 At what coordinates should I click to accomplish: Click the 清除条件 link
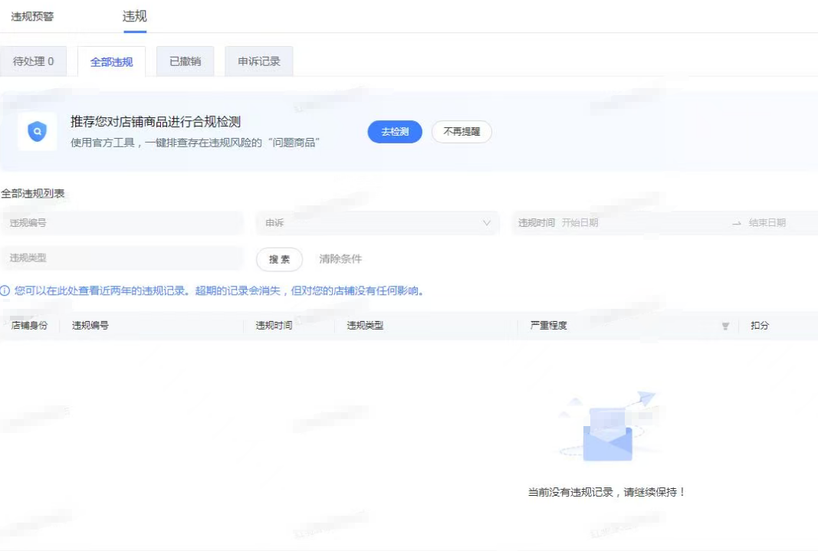(340, 259)
